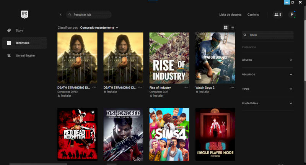Click the Título filter magnifier icon
The image size is (306, 165).
point(245,35)
